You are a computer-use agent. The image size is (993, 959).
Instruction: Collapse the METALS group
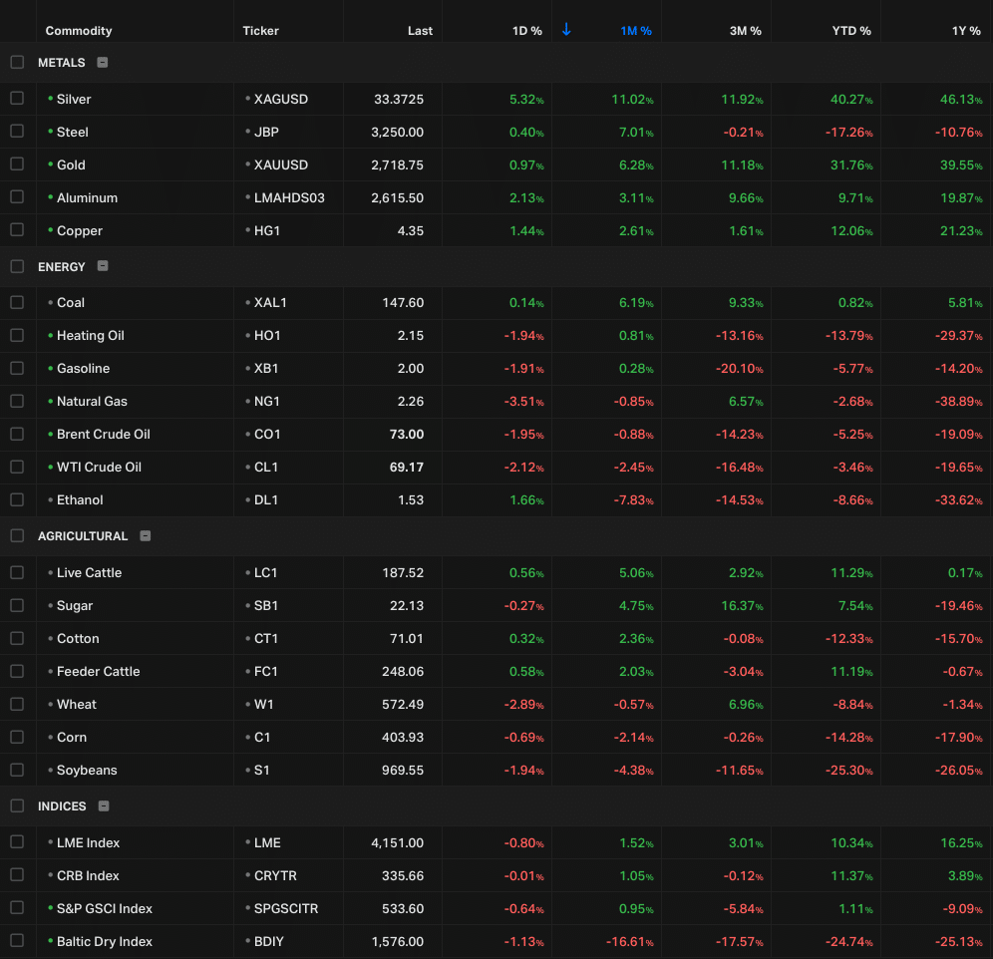(x=102, y=62)
